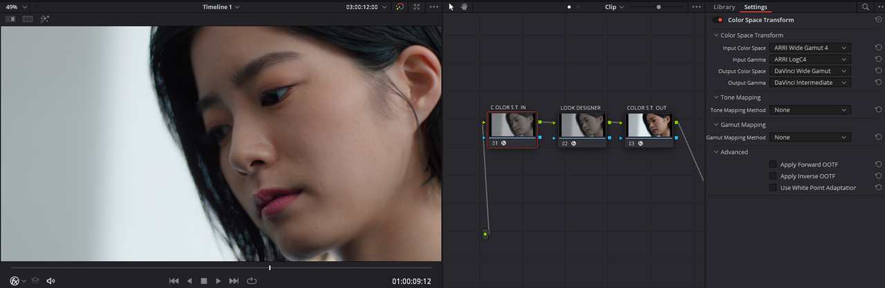The width and height of the screenshot is (885, 288).
Task: Reset the Color Space Transform effect
Action: 878,20
